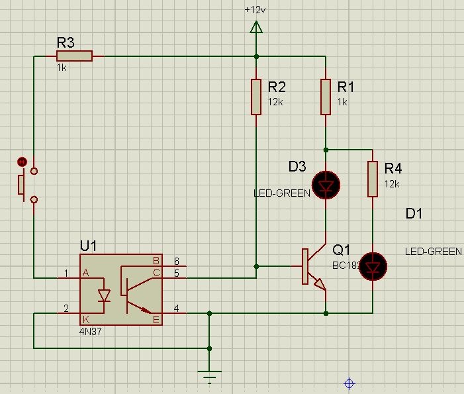Click the R2 12k resistor body

pos(256,97)
